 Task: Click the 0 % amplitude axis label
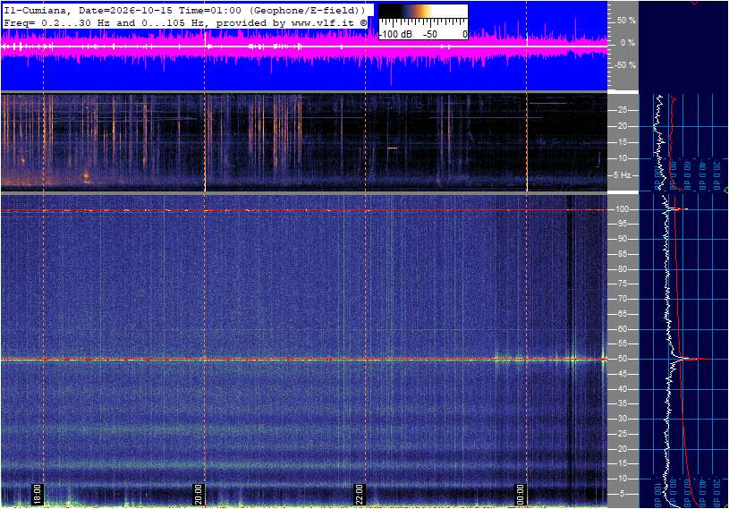coord(627,43)
